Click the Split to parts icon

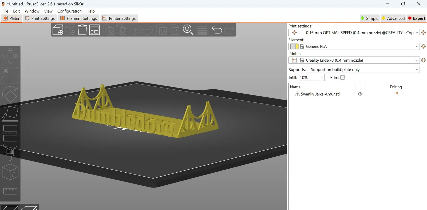[x=174, y=30]
